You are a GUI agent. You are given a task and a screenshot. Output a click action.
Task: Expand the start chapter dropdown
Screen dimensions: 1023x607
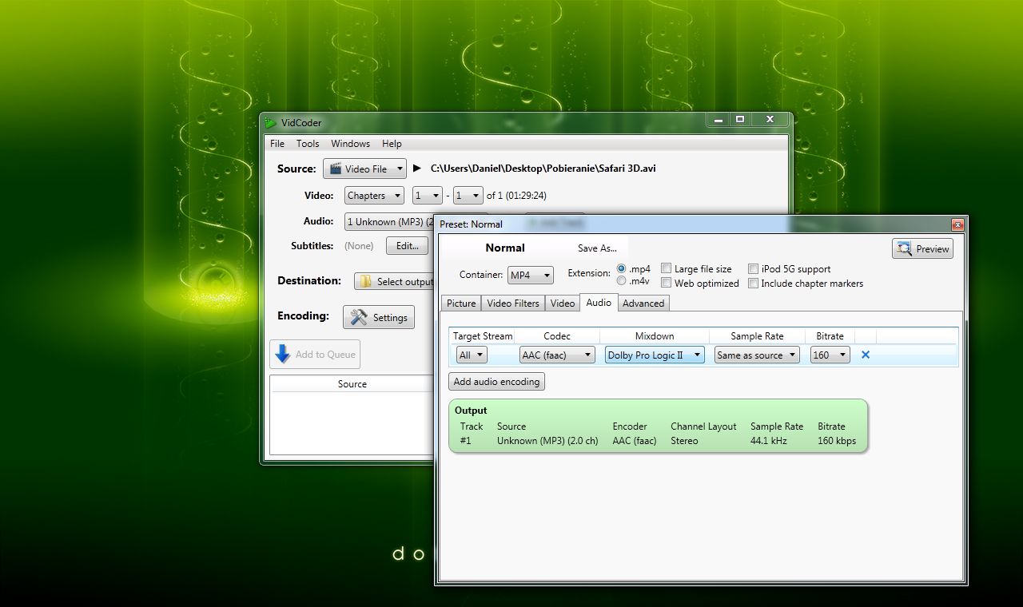point(428,196)
